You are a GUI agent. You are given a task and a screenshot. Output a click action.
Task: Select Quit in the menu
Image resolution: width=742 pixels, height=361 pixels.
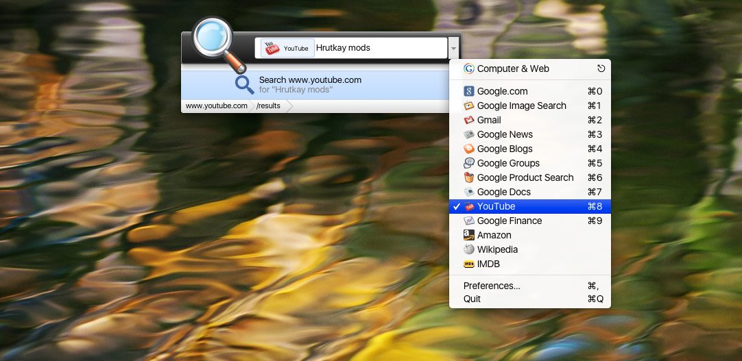point(472,299)
